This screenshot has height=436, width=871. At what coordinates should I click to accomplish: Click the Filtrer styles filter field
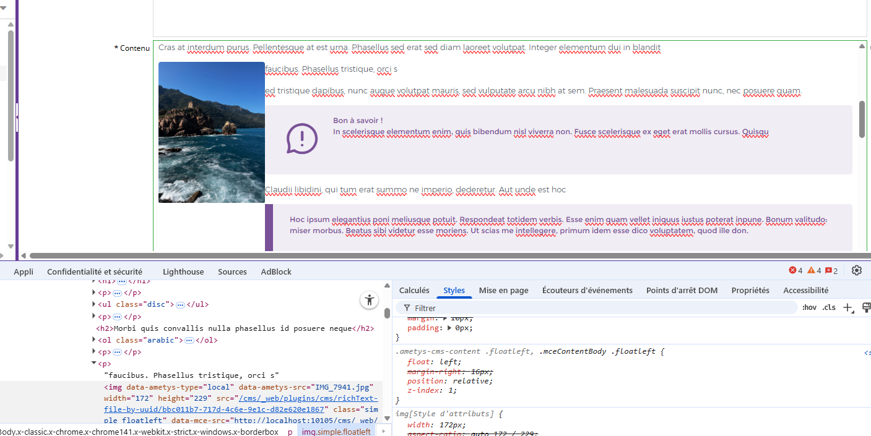pos(600,308)
